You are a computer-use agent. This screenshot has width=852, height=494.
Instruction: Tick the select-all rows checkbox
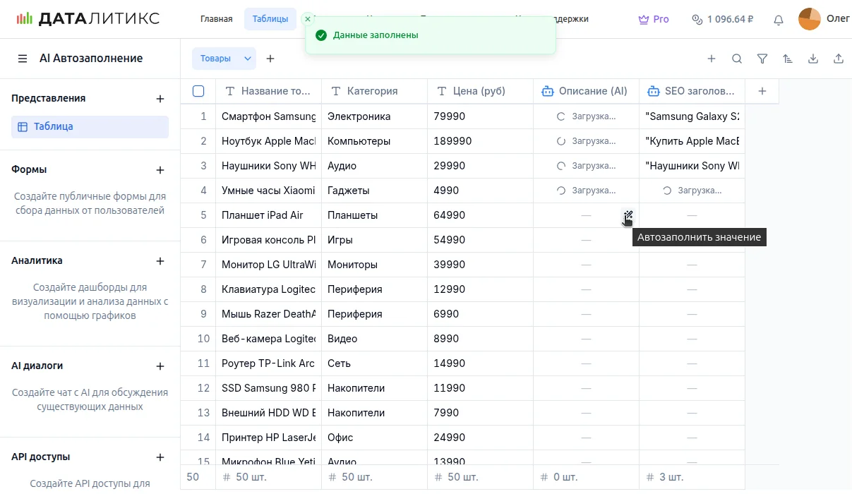pyautogui.click(x=198, y=91)
